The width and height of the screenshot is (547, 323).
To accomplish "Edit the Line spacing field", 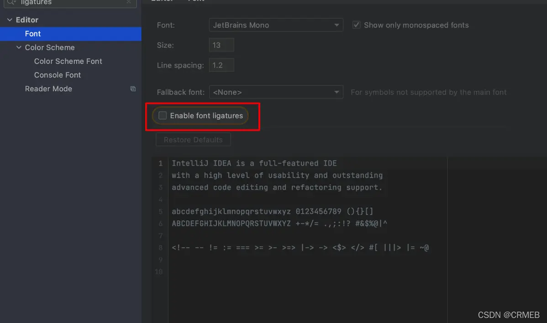I will point(221,65).
